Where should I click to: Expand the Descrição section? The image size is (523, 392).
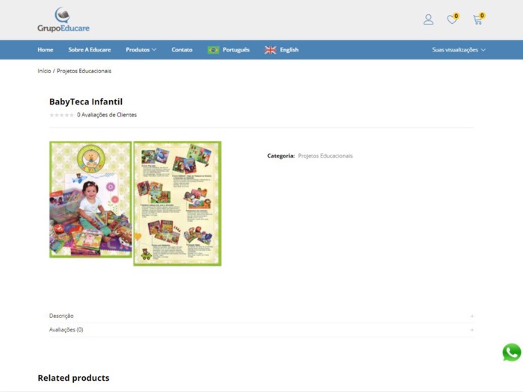[261, 316]
